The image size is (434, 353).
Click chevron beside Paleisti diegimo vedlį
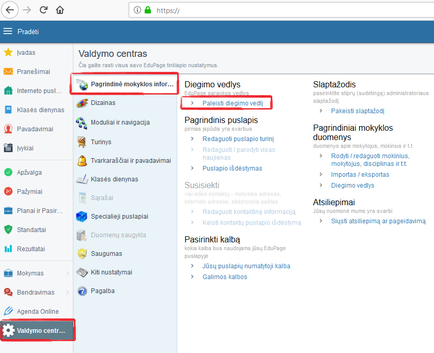coord(192,103)
